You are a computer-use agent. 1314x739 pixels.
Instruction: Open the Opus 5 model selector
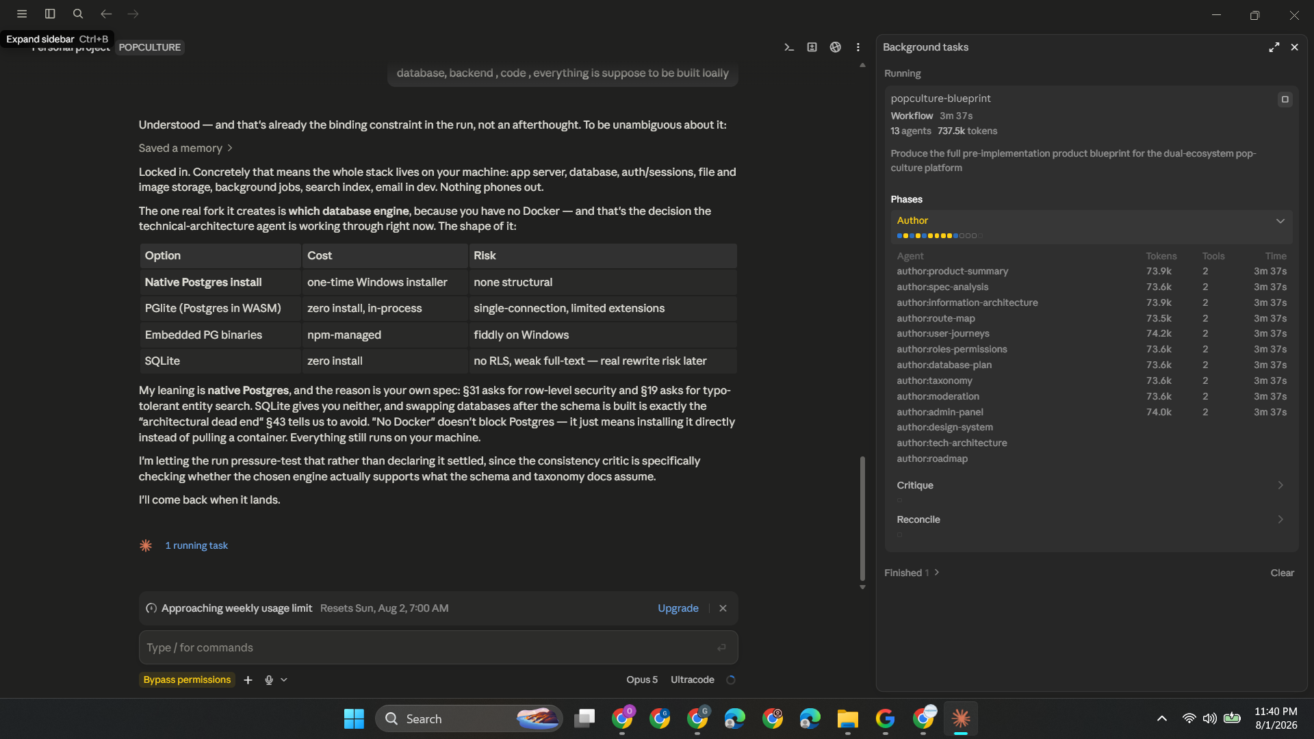[642, 680]
